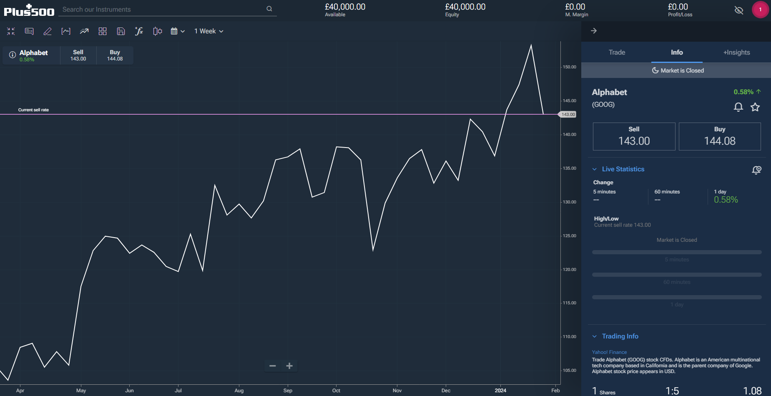771x396 pixels.
Task: Toggle chart annotations comment icon
Action: (x=29, y=31)
